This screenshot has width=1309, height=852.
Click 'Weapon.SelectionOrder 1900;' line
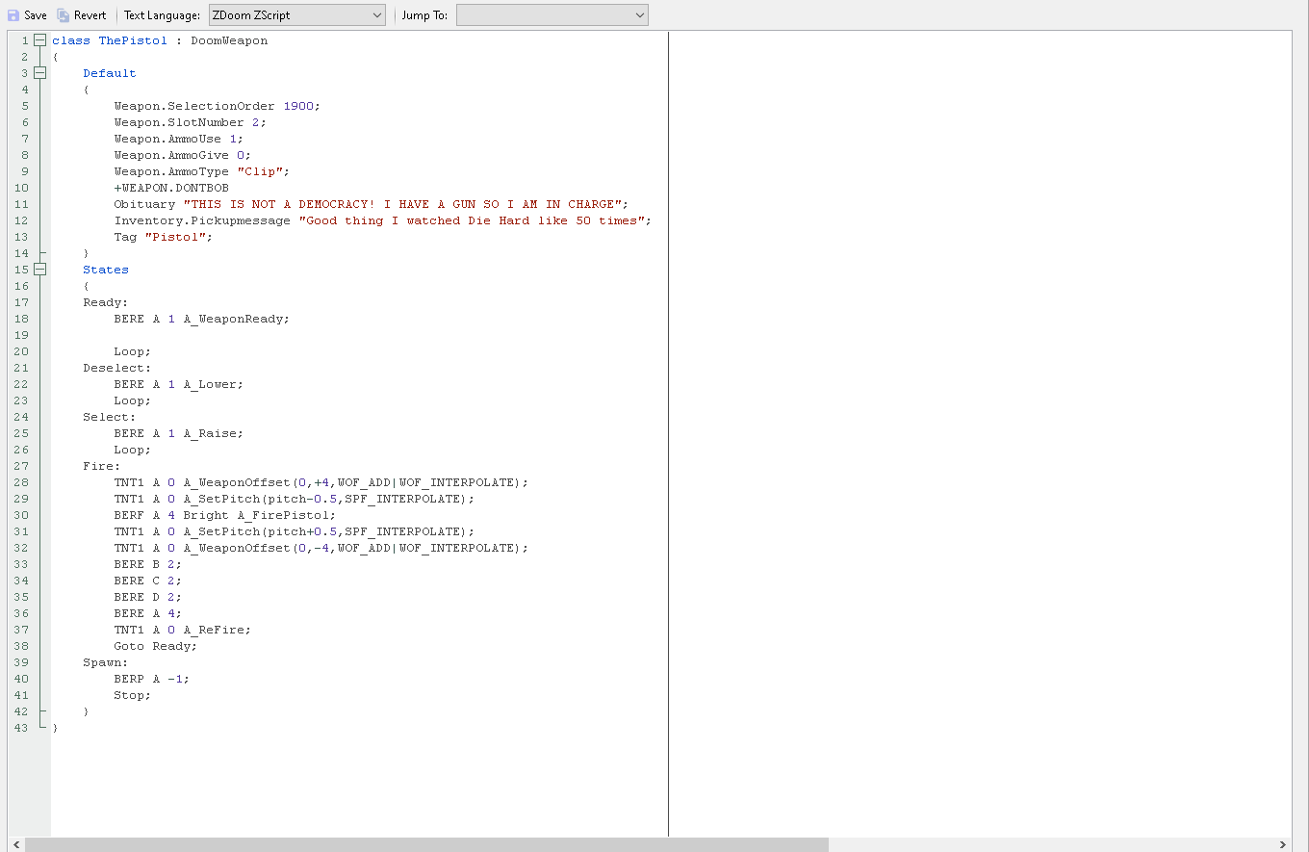[x=217, y=106]
